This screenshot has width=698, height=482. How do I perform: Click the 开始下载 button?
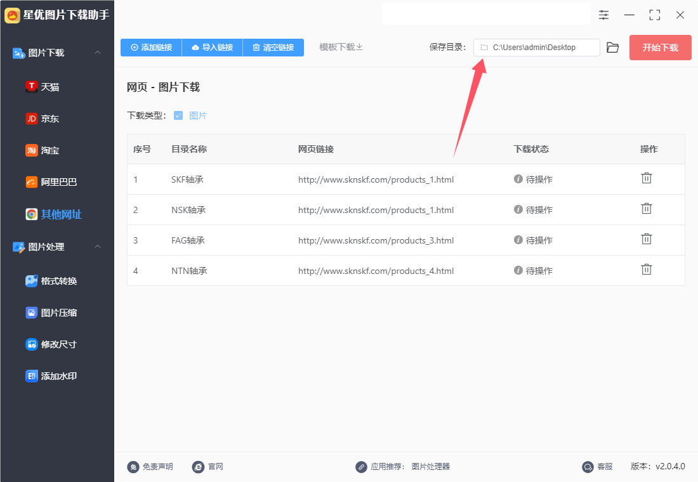tap(660, 47)
